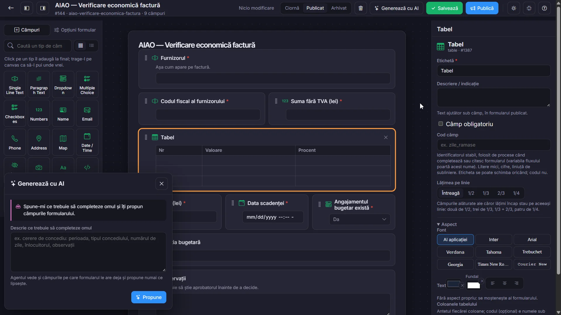Enable the Câmp obligatoriu checkbox

click(441, 124)
